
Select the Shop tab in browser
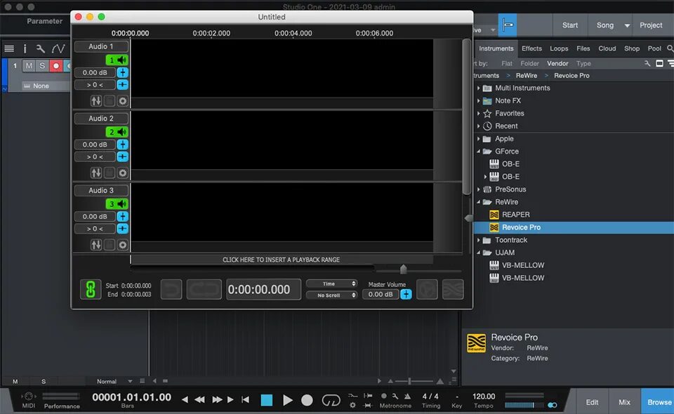coord(632,48)
